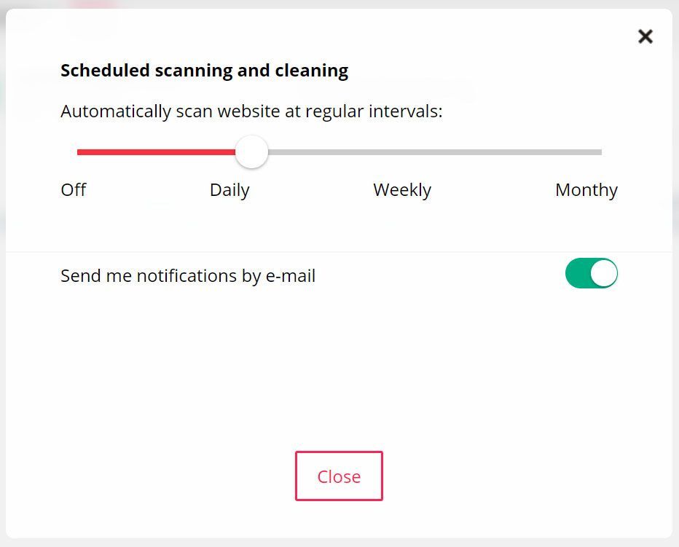This screenshot has height=547, width=679.
Task: Click slider track's left end above Off
Action: [x=80, y=152]
